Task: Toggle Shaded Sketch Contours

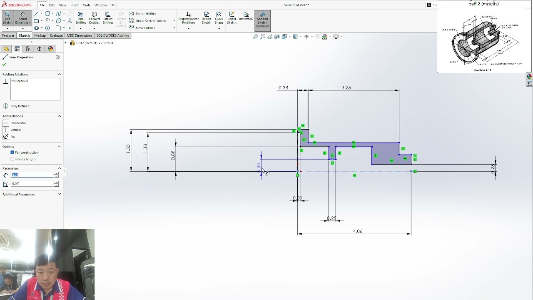Action: click(x=262, y=20)
